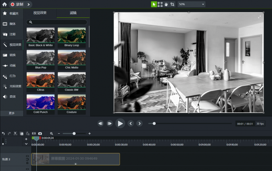
Task: Select the Cold Punch filter
Action: [40, 105]
